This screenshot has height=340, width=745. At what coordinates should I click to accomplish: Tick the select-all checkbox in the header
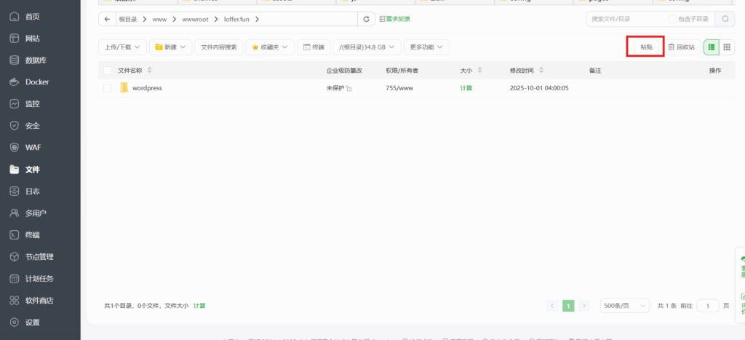tap(108, 71)
